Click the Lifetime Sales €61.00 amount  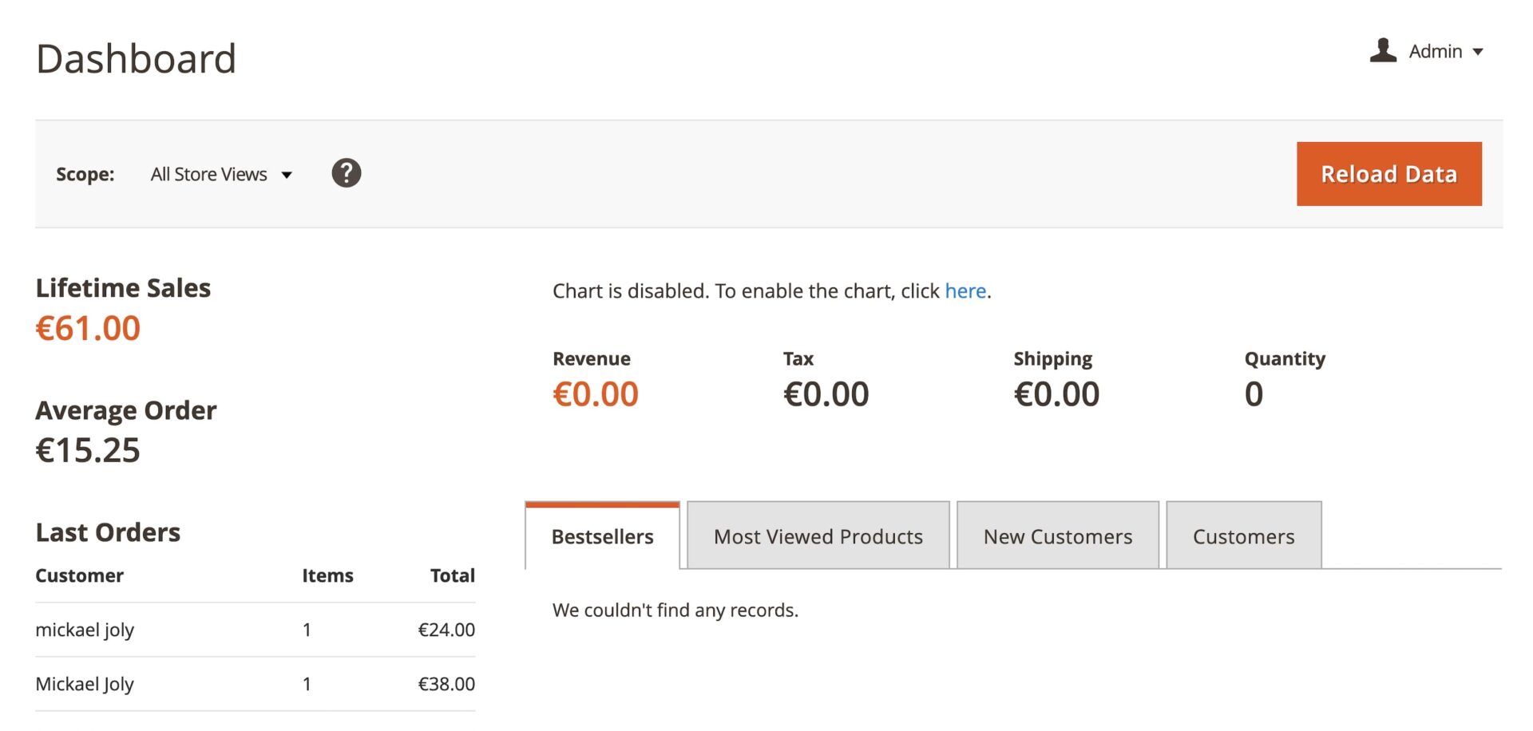coord(88,328)
